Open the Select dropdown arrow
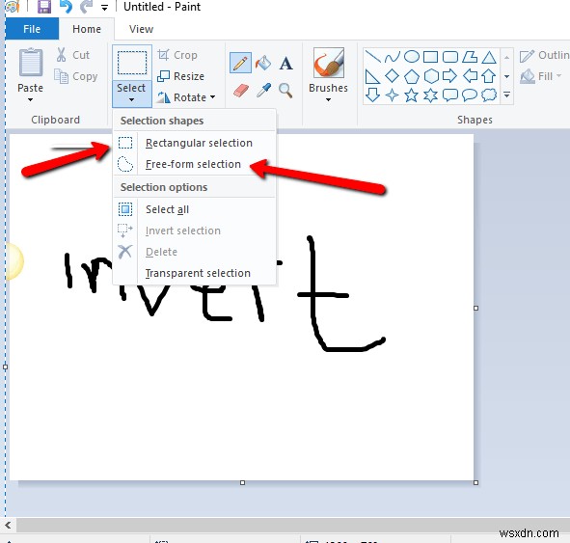 pos(131,99)
